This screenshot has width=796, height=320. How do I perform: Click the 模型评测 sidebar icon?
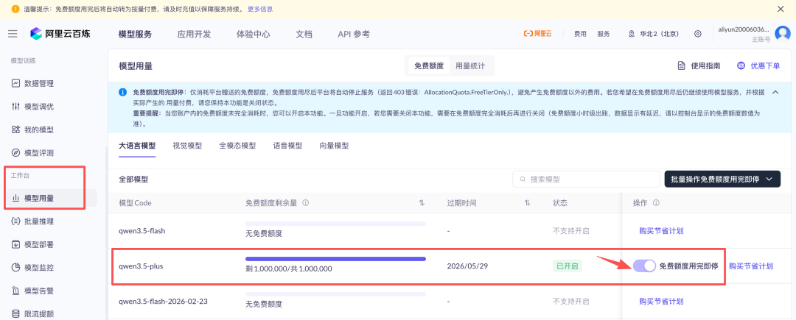[15, 152]
